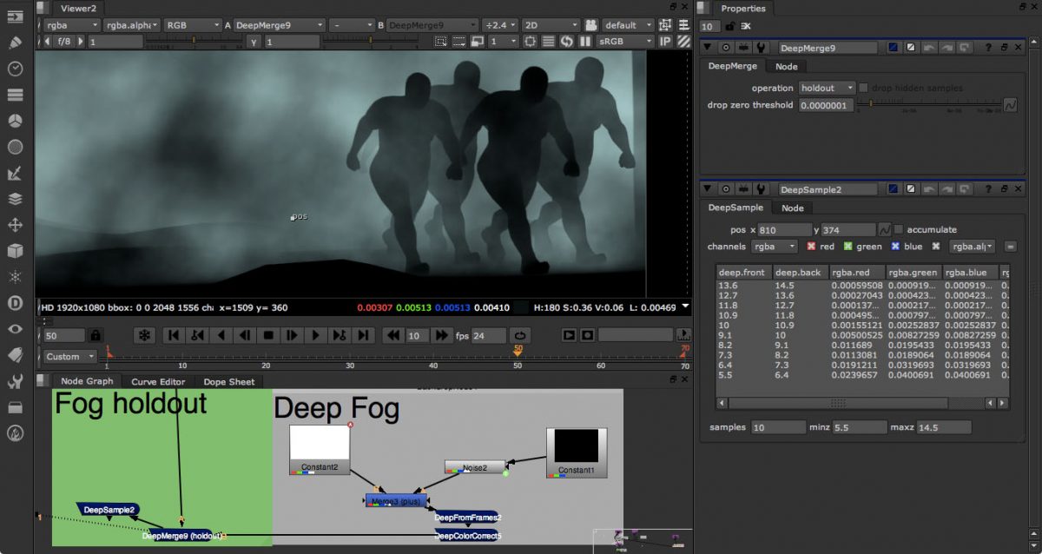This screenshot has width=1042, height=554.
Task: Switch to the Curve Editor tab
Action: click(158, 380)
